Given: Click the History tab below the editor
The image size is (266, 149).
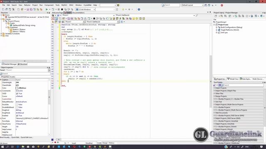Looking at the screenshot, I should point(111,143).
